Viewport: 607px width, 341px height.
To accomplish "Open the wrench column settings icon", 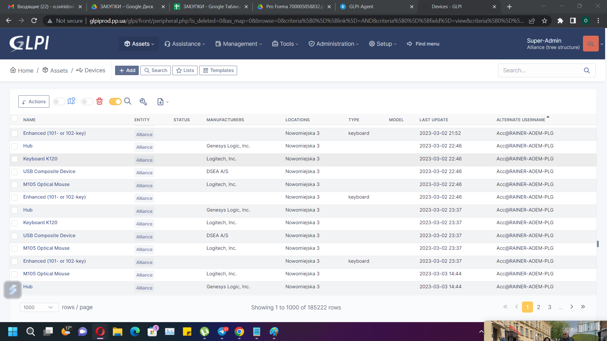I will click(143, 102).
